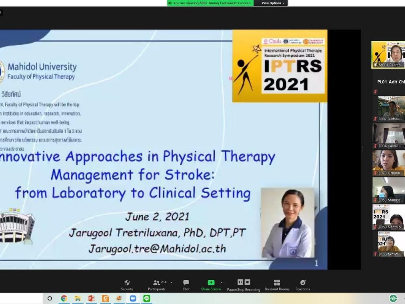
Task: Click the gallery panel resize handle
Action: pyautogui.click(x=362, y=149)
